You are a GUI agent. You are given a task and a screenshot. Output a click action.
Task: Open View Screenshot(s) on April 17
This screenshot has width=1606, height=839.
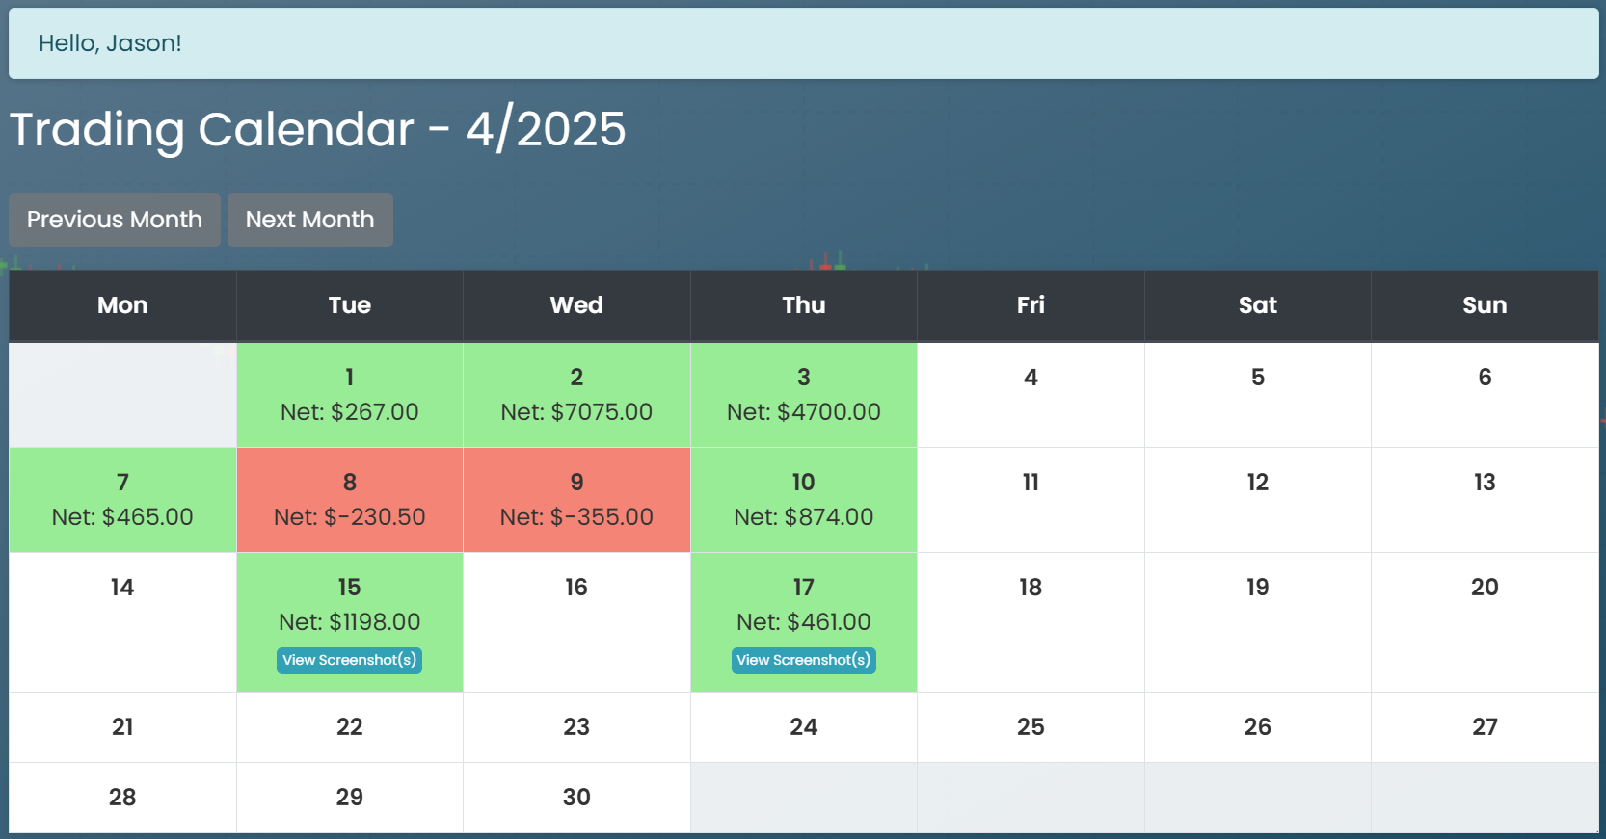(803, 660)
